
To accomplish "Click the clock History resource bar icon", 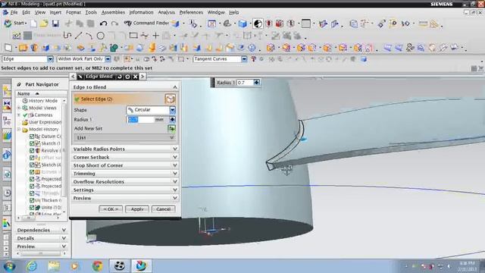I will [x=7, y=193].
